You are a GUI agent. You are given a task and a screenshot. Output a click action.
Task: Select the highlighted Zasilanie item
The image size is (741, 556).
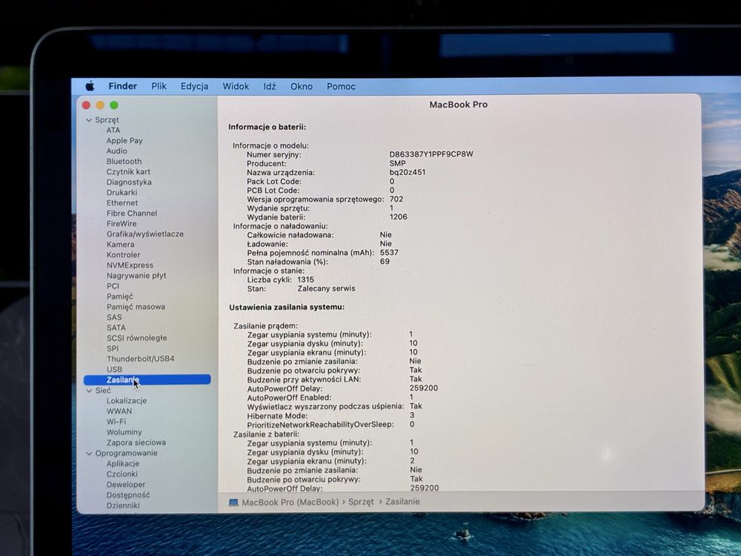[147, 380]
